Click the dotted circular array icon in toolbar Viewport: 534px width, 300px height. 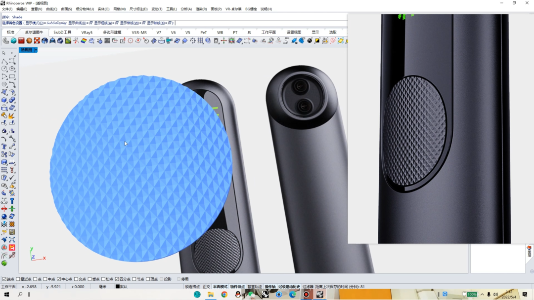(193, 41)
